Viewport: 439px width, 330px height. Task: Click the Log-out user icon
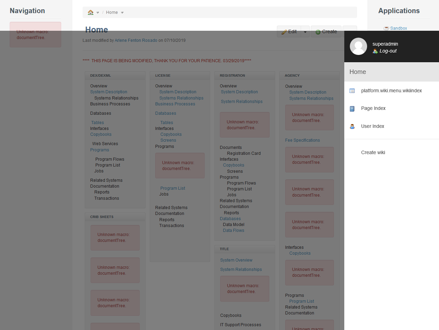click(375, 51)
